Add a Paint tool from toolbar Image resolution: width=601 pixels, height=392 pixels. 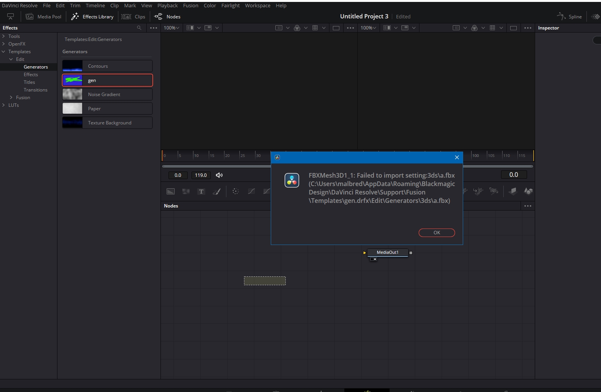(x=217, y=191)
